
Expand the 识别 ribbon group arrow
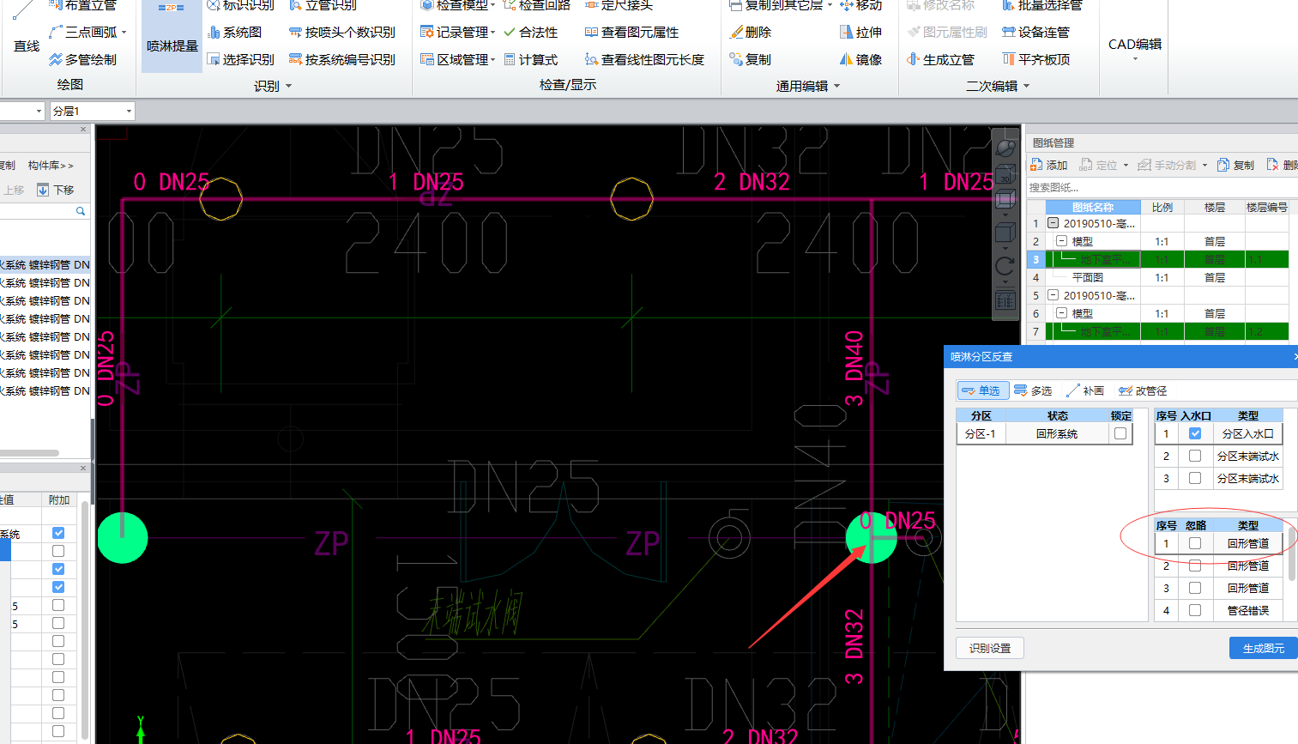288,86
